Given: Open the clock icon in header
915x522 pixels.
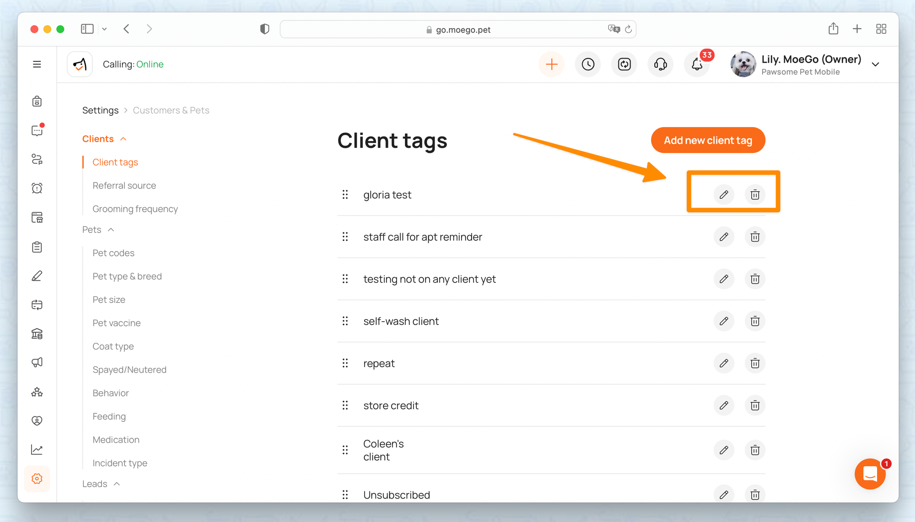Looking at the screenshot, I should point(588,65).
